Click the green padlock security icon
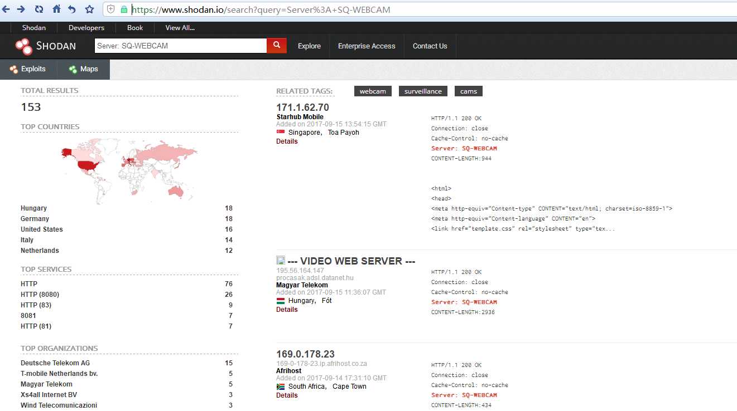 click(x=124, y=9)
